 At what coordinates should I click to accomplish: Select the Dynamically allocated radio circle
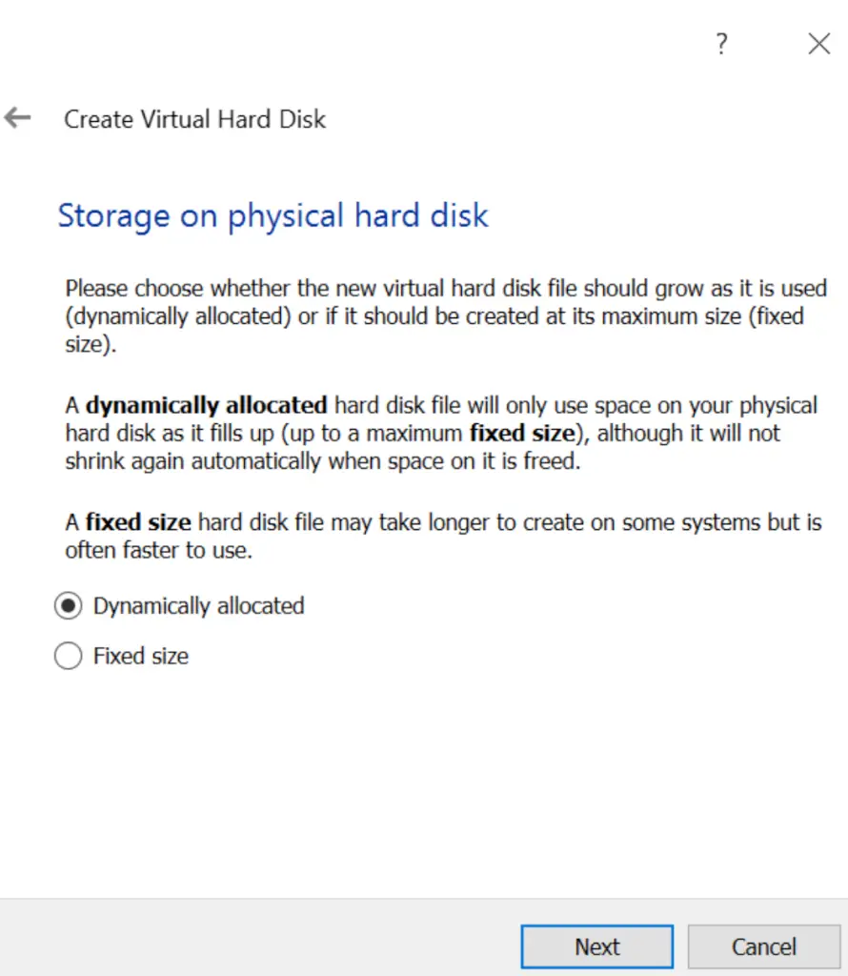[x=68, y=605]
